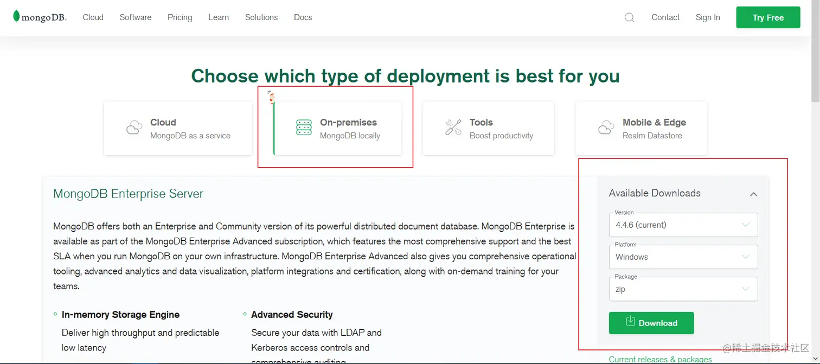The width and height of the screenshot is (820, 364).
Task: Click the MongoDB Enterprise Server heading
Action: 128,194
